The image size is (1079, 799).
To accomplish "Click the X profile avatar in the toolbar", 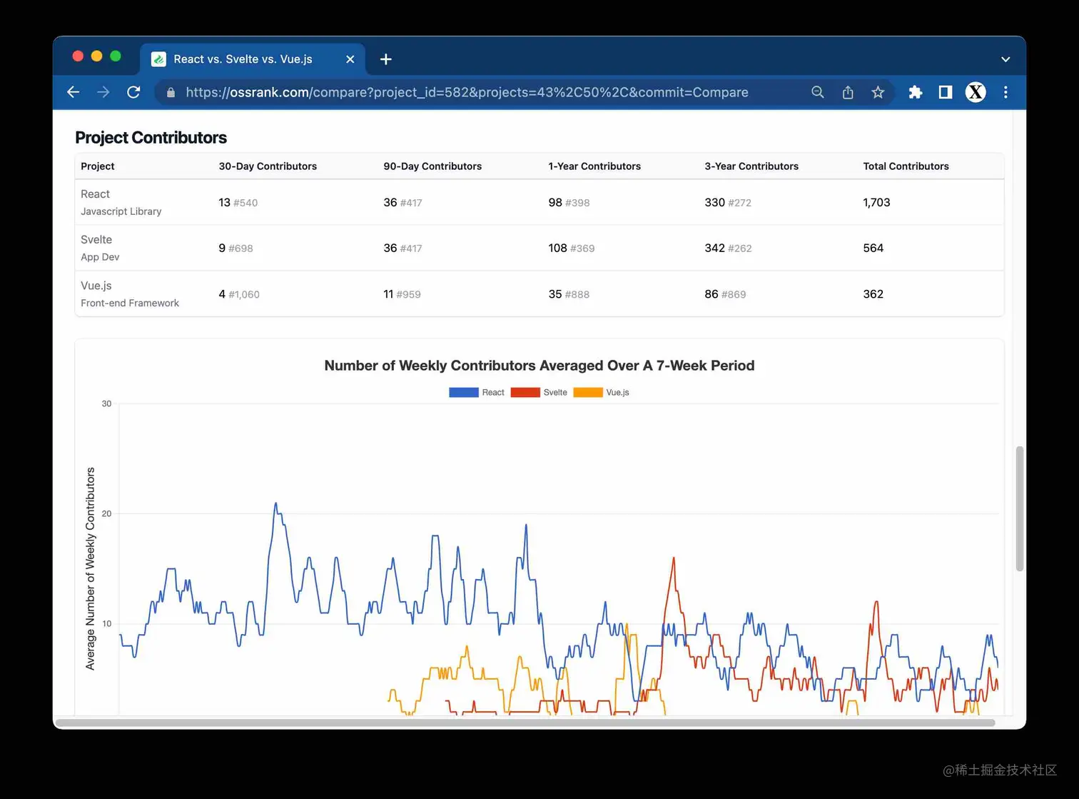I will click(975, 92).
